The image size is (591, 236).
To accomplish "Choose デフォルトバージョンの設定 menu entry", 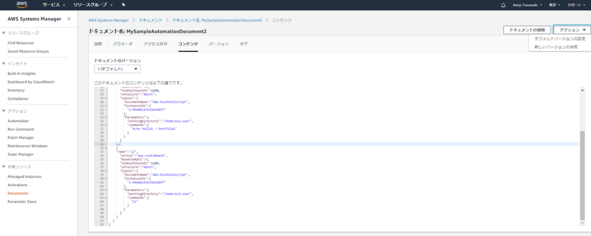I will [x=560, y=39].
